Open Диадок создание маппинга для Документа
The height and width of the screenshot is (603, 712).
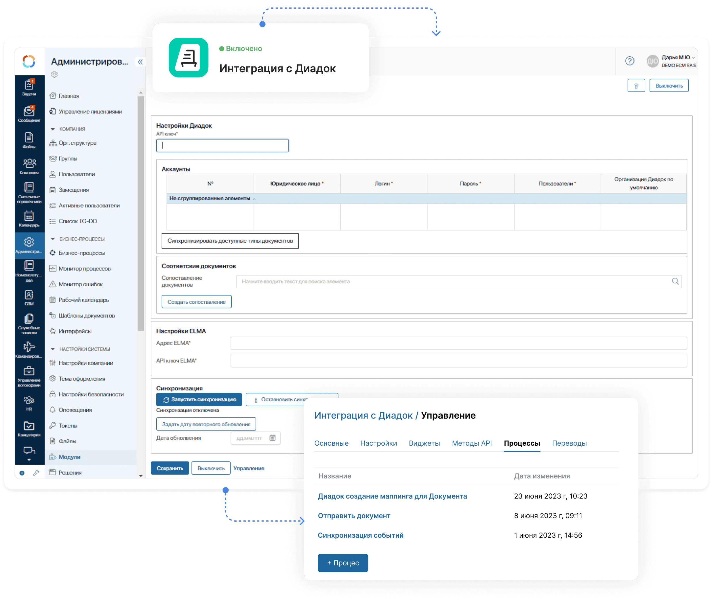[392, 496]
